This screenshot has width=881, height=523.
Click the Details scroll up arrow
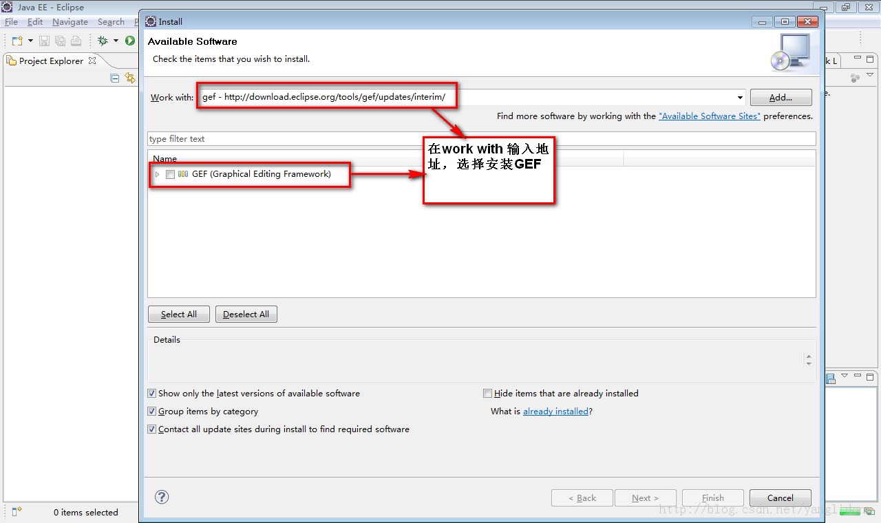pyautogui.click(x=809, y=356)
